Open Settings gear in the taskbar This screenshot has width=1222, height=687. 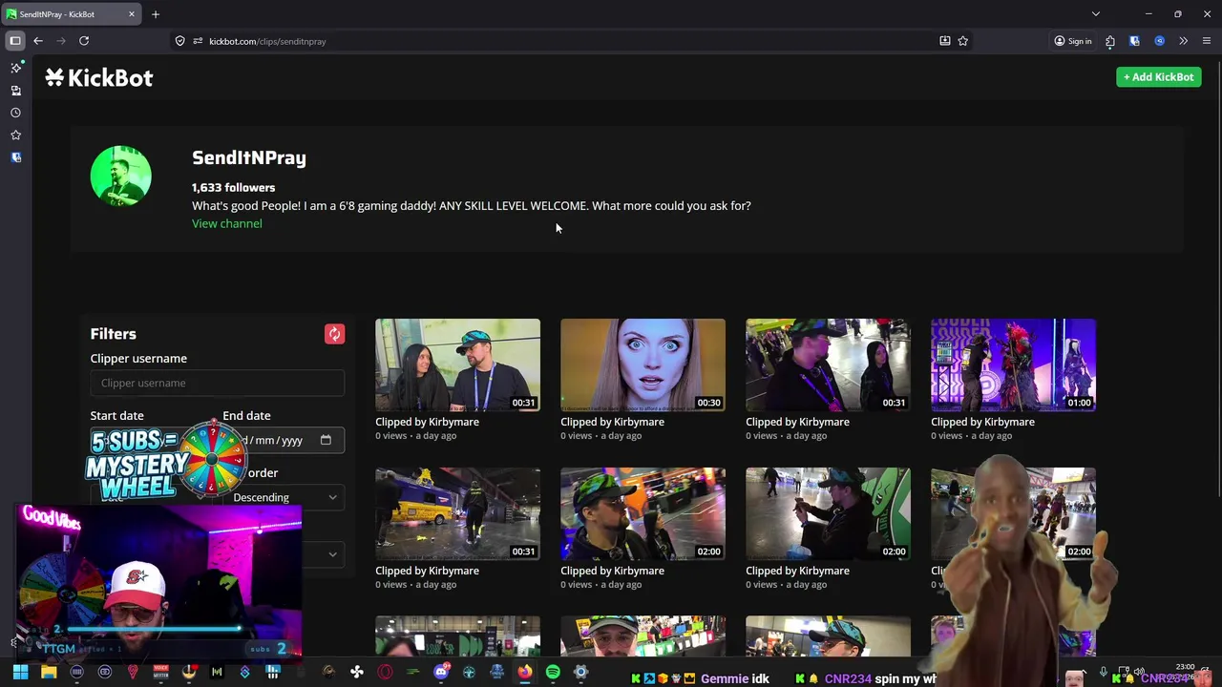coord(580,673)
